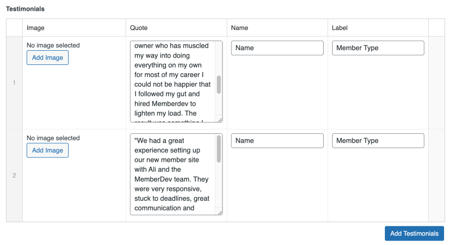The image size is (449, 245).
Task: Focus the first row's Quote text area
Action: pyautogui.click(x=173, y=81)
